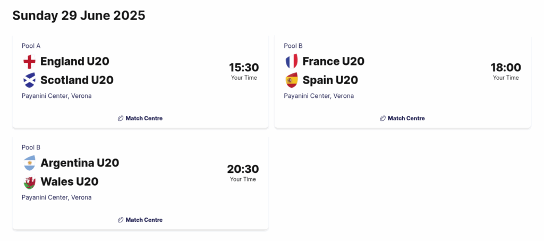Click the Wales dragon flag icon
Screen dimensions: 544x241
[x=29, y=181]
